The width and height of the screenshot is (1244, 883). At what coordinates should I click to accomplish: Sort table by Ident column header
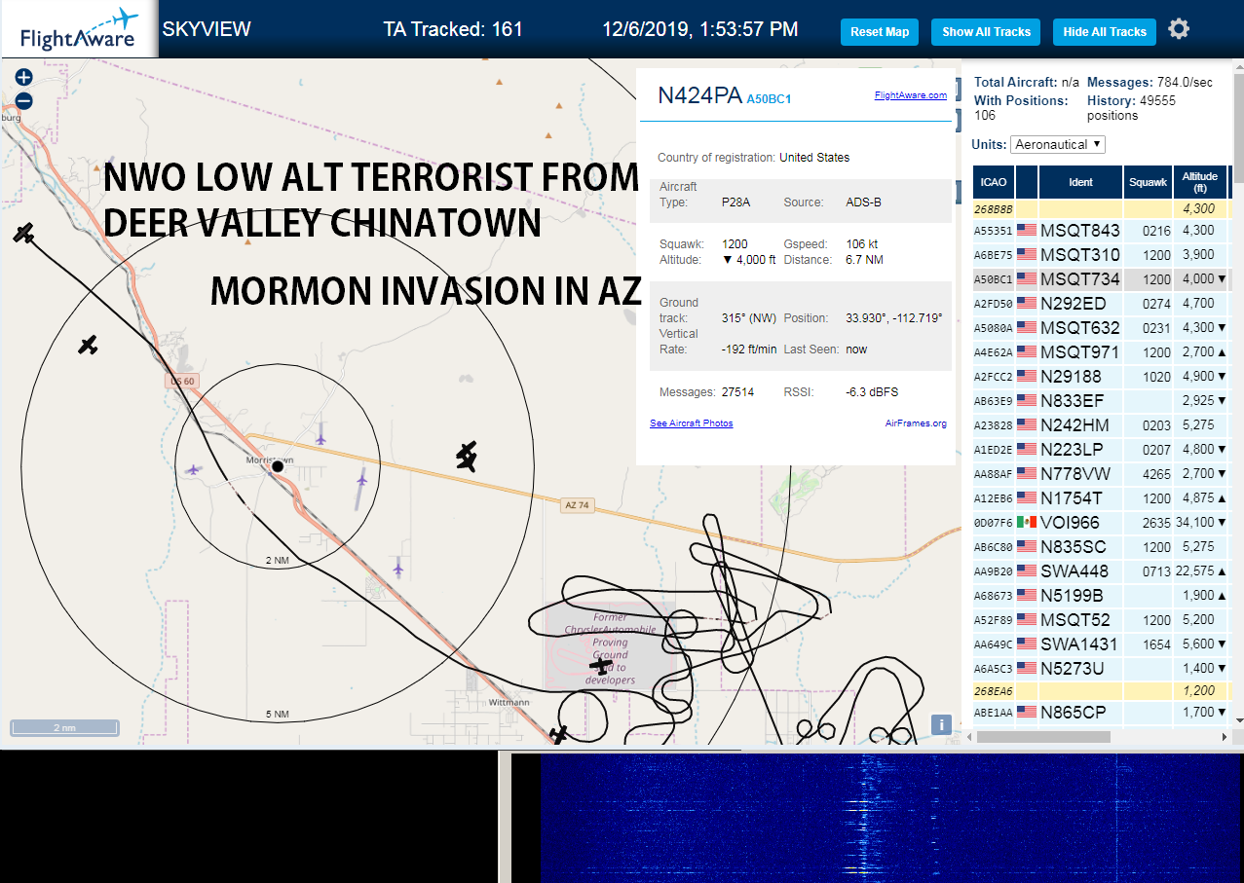(1081, 182)
